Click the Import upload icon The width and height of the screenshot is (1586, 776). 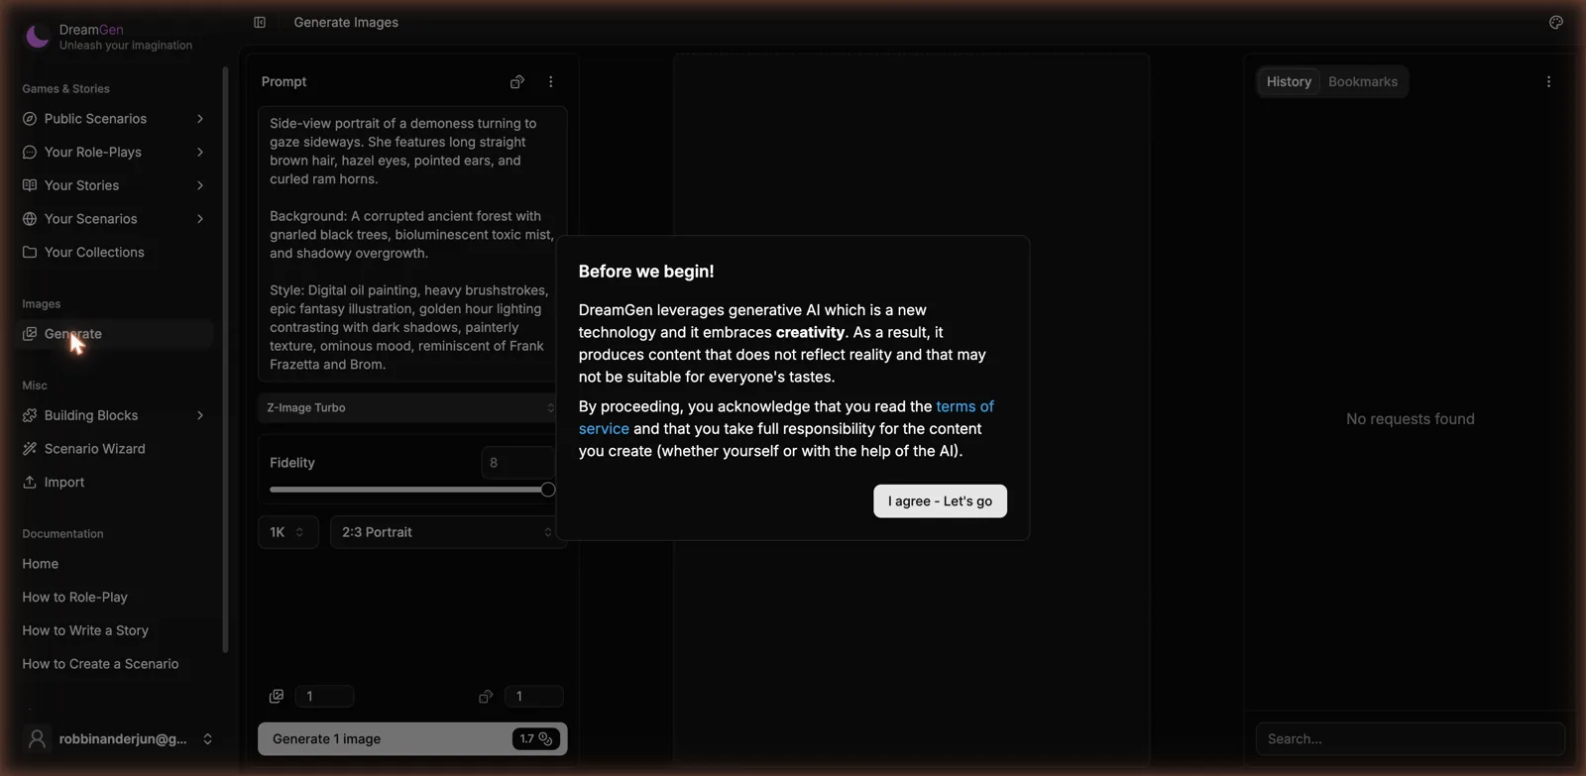click(x=30, y=483)
